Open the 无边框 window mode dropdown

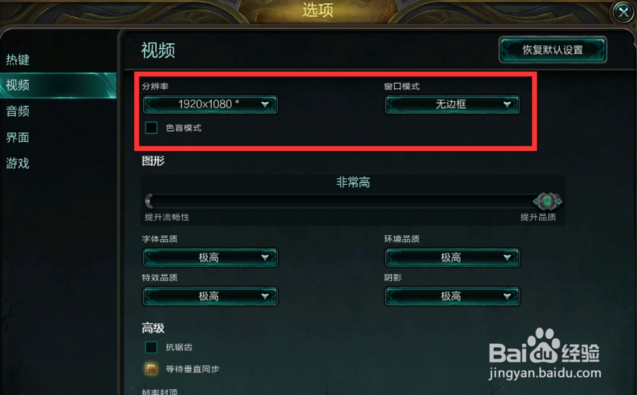coord(452,105)
